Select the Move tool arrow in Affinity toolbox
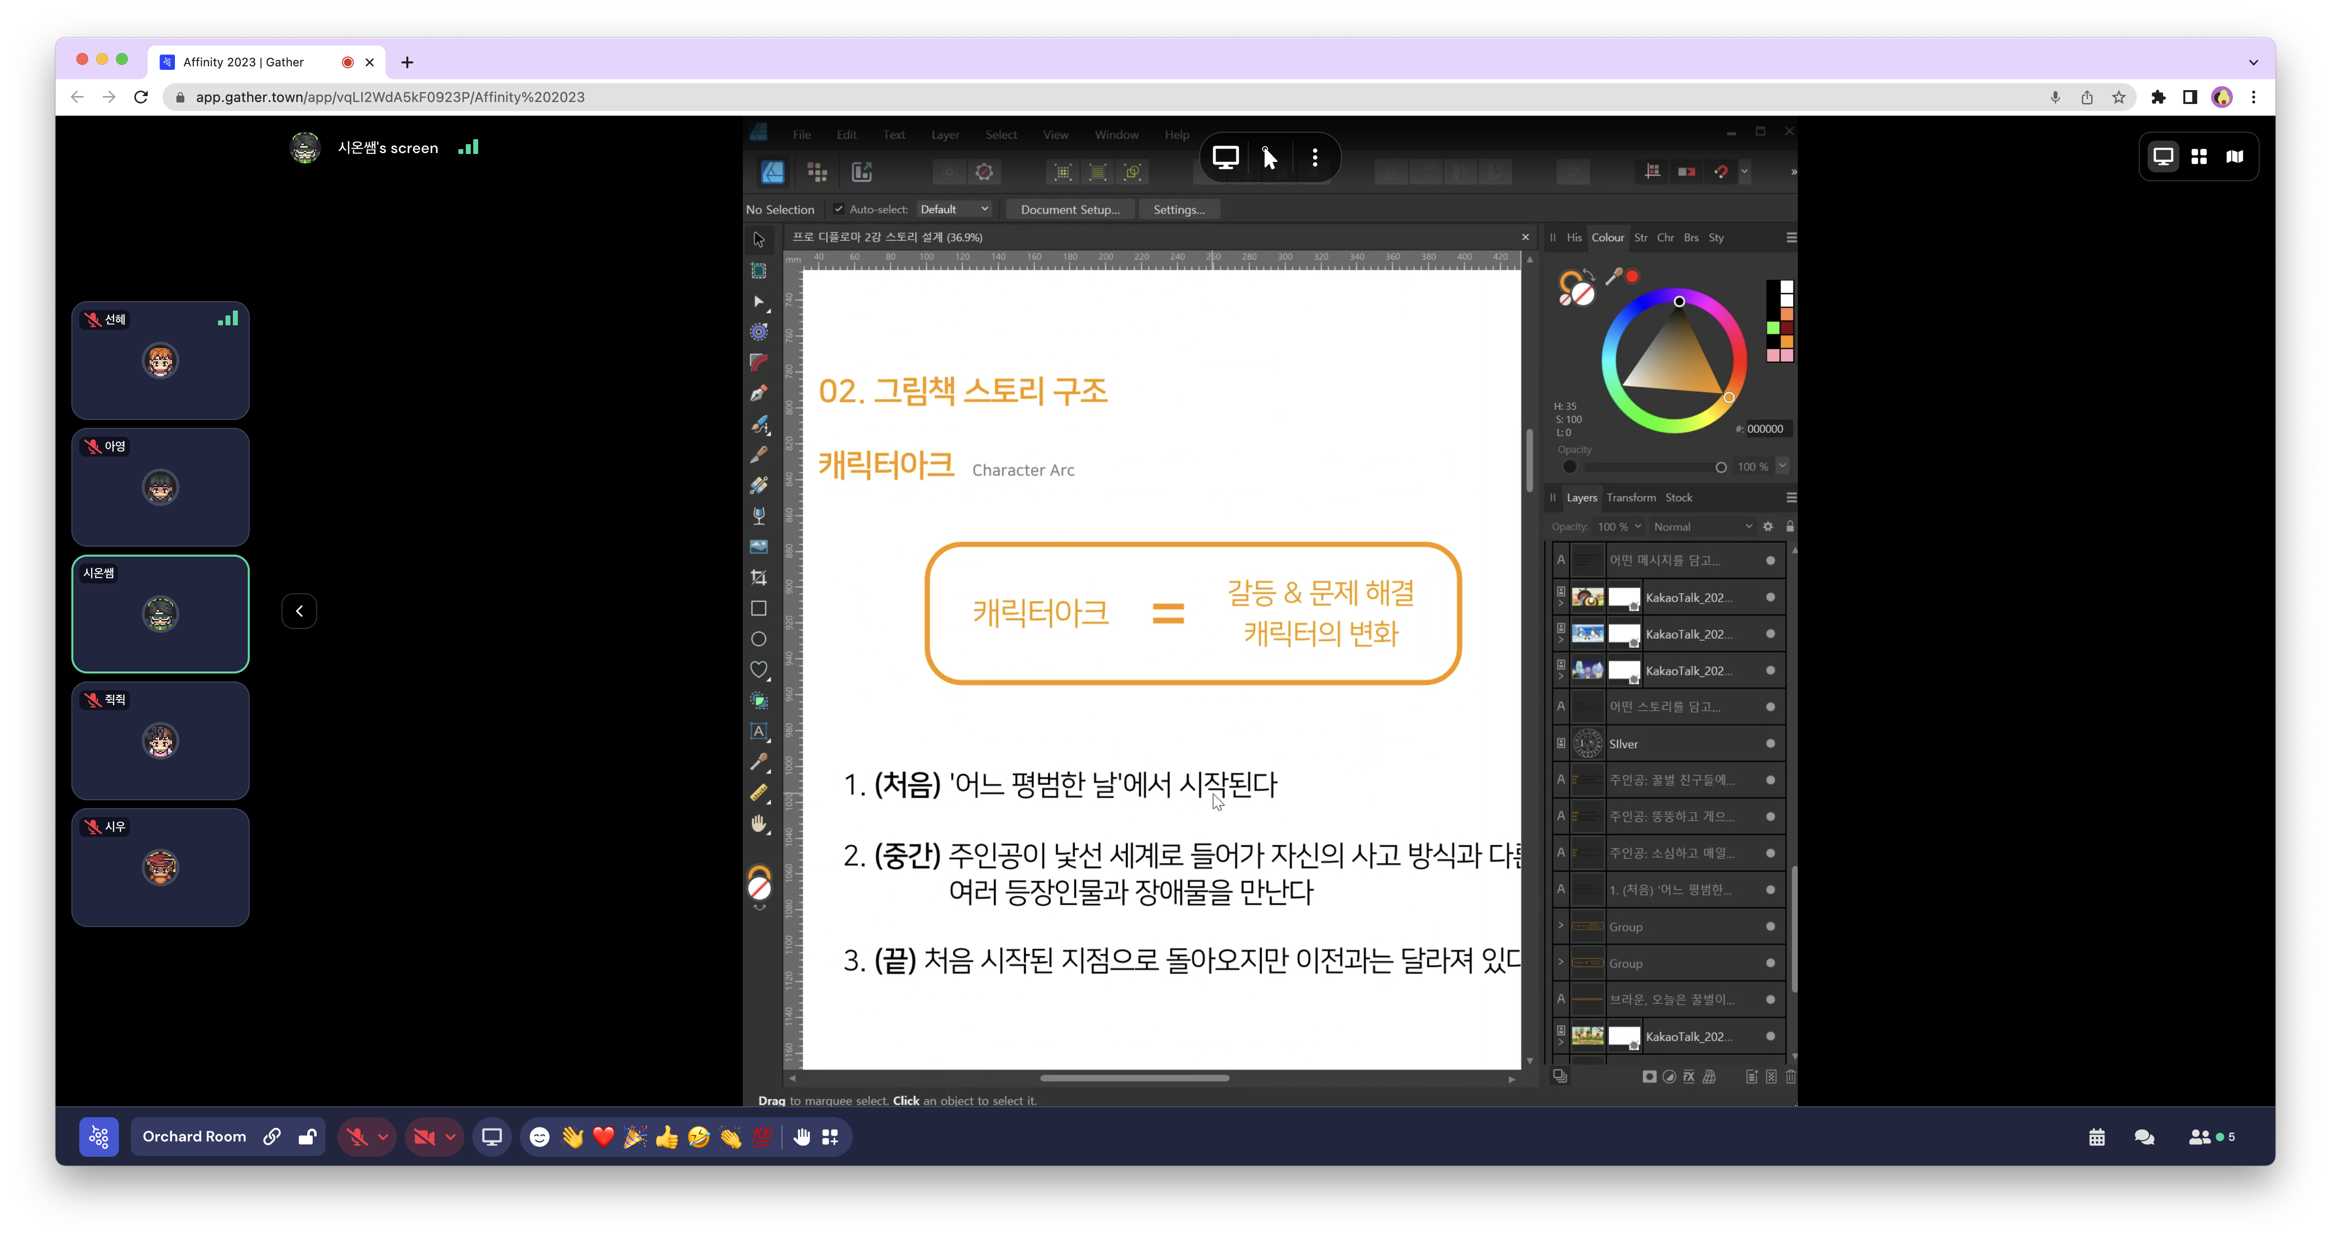Viewport: 2331px width, 1239px height. pyautogui.click(x=759, y=240)
